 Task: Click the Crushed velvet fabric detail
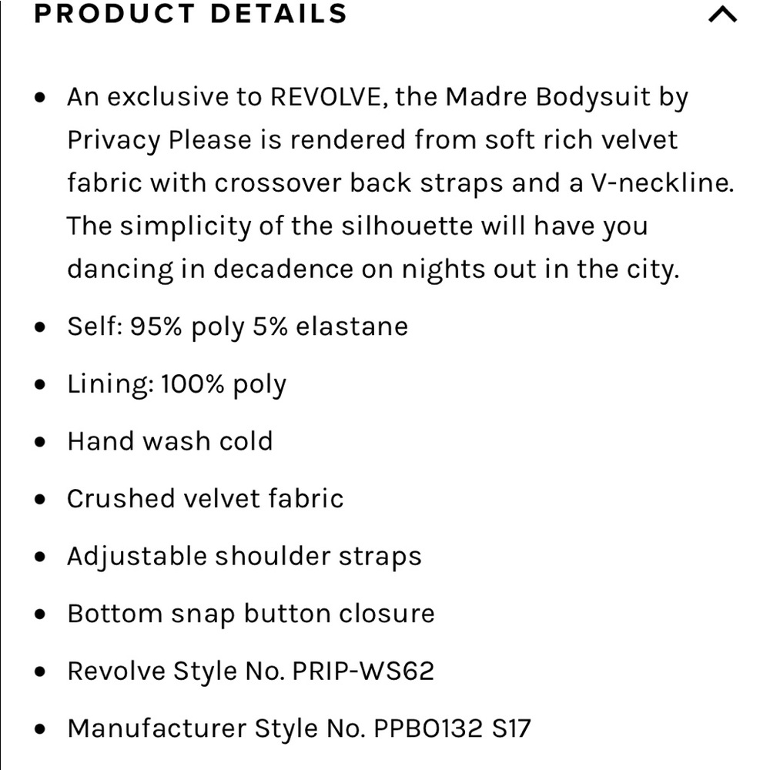coord(206,498)
